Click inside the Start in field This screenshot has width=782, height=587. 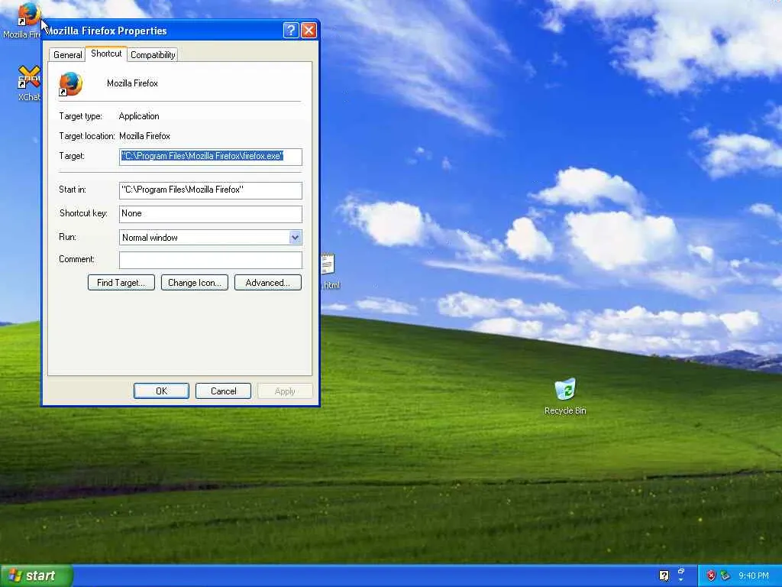click(x=211, y=190)
